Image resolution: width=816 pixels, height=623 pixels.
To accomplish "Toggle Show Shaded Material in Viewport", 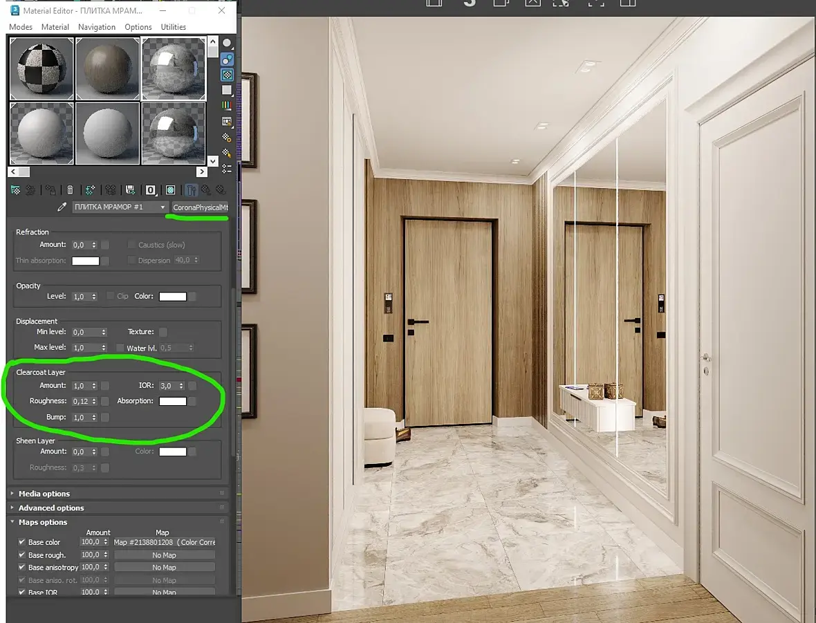I will [x=170, y=190].
